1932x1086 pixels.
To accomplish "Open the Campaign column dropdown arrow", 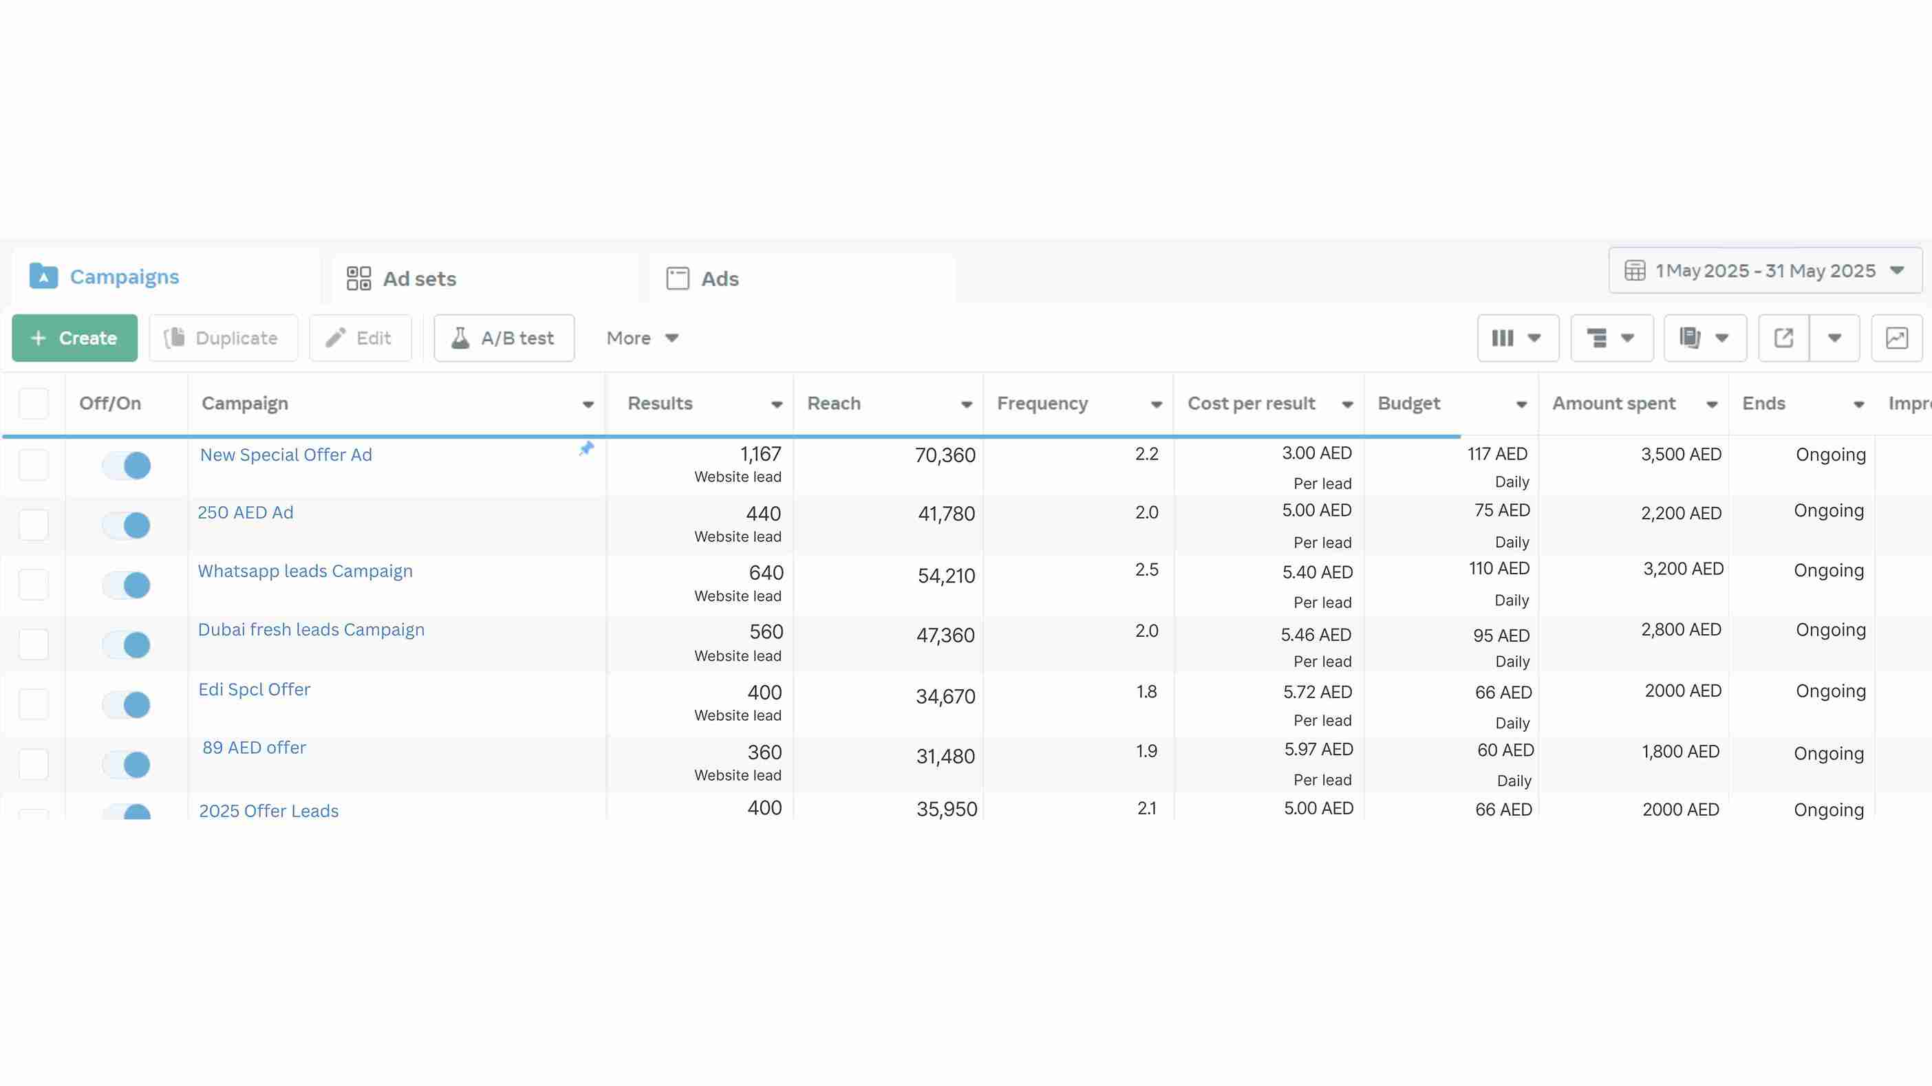I will pyautogui.click(x=588, y=404).
